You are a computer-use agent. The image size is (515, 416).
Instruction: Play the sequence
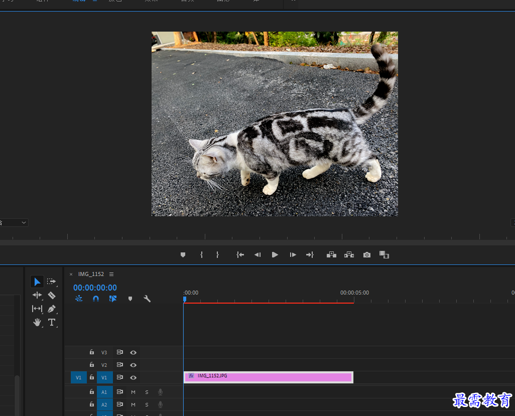(x=275, y=255)
